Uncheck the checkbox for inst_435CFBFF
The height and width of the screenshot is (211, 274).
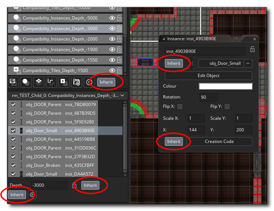click(x=13, y=165)
